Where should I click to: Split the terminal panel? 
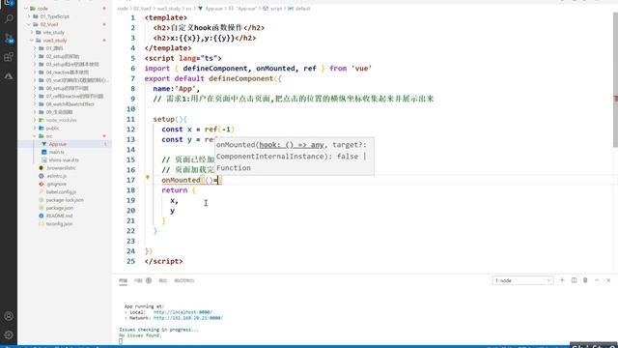click(x=574, y=280)
